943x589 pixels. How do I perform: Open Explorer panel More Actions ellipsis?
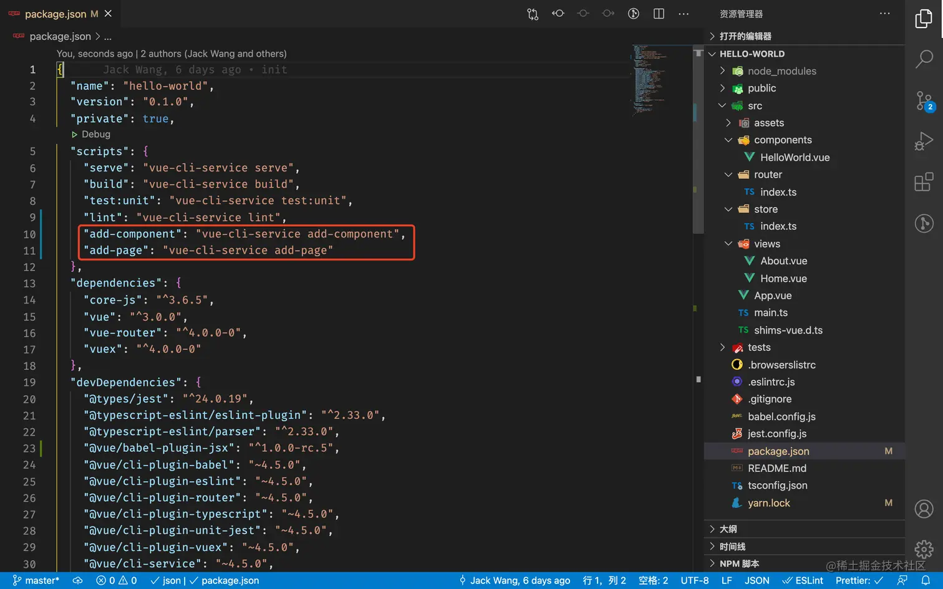885,14
